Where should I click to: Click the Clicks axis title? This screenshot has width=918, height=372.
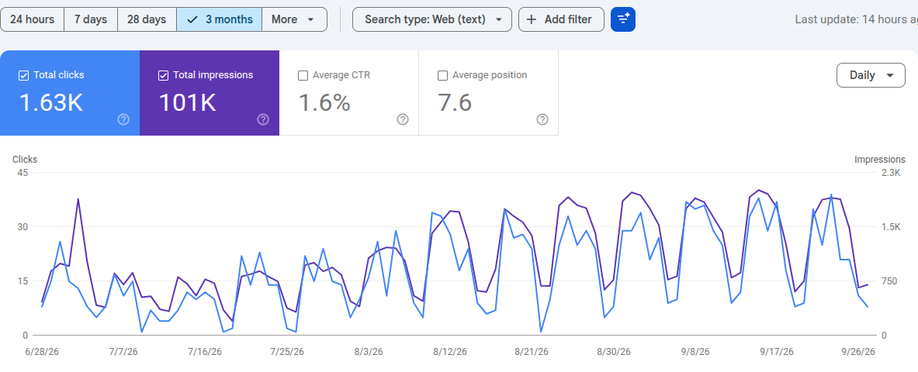pyautogui.click(x=25, y=159)
